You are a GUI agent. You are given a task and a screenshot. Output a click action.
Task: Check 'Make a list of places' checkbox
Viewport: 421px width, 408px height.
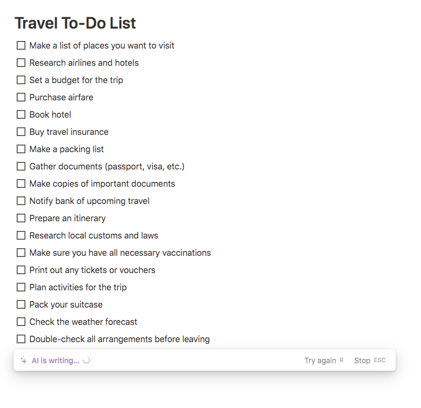pyautogui.click(x=21, y=45)
